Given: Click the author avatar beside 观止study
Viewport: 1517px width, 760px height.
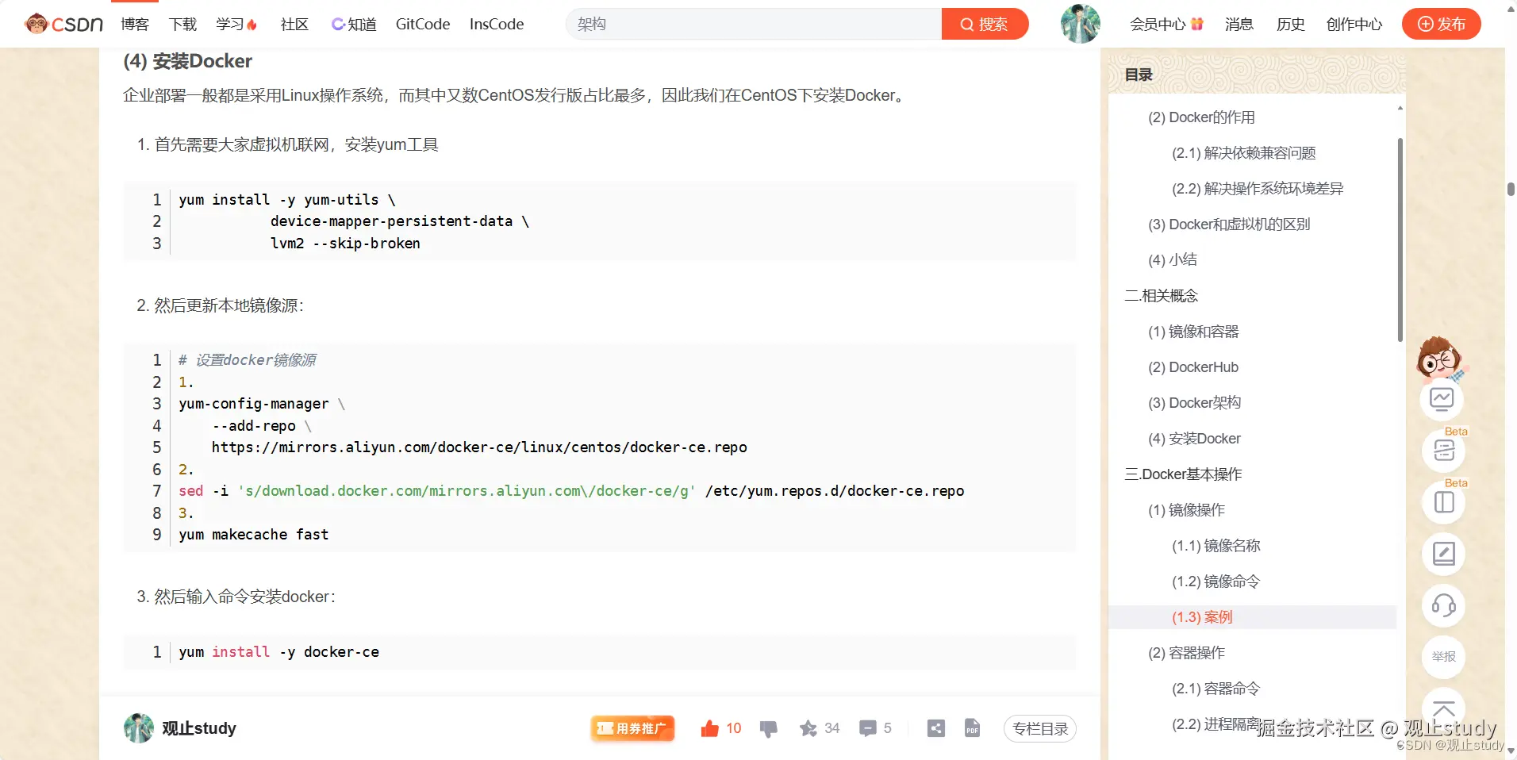Looking at the screenshot, I should tap(139, 728).
